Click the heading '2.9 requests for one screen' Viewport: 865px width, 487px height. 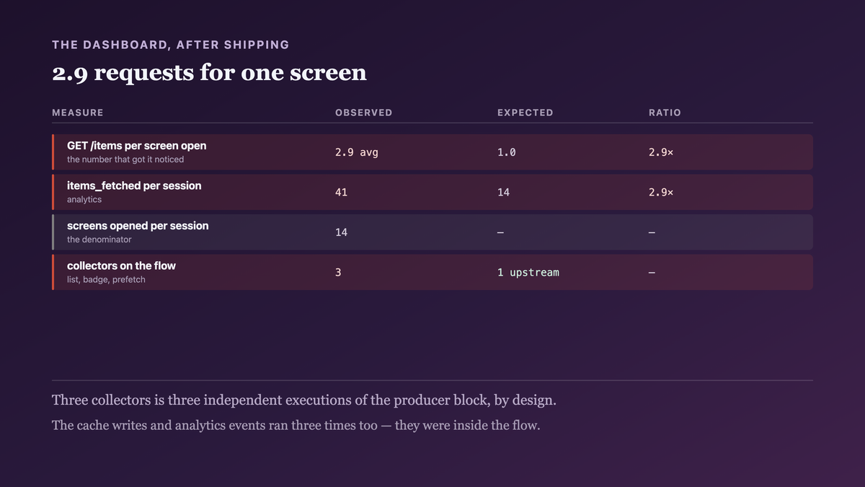pyautogui.click(x=209, y=73)
